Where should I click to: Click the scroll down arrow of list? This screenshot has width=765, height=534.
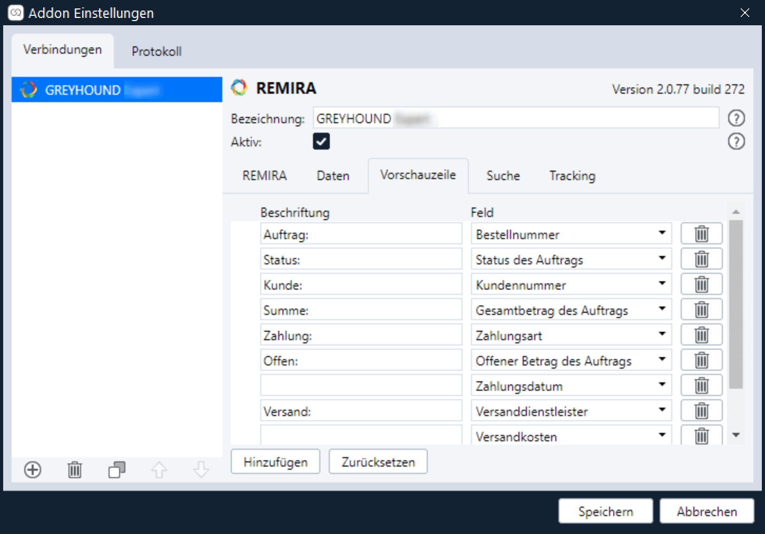tap(736, 435)
